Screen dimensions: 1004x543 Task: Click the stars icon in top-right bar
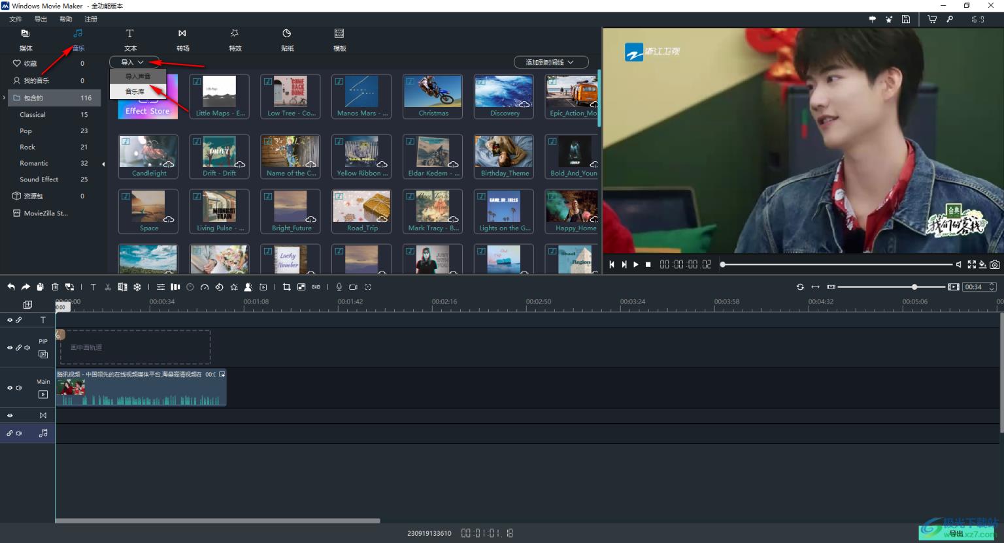(x=889, y=20)
